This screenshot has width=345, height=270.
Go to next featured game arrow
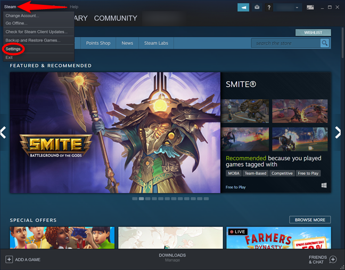(338, 132)
